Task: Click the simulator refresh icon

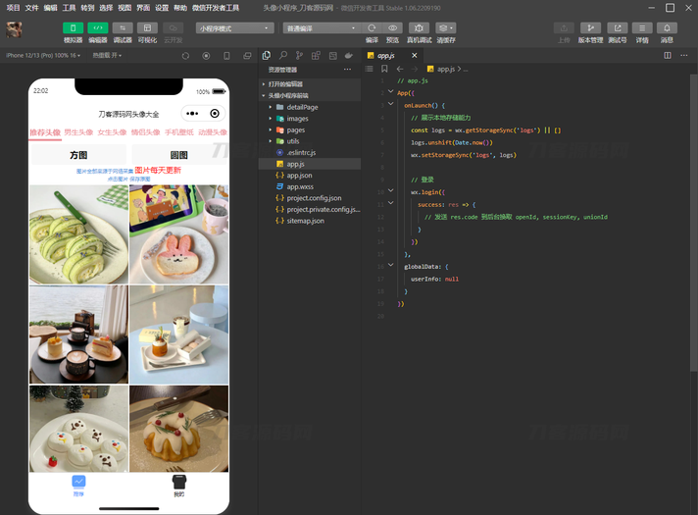Action: click(x=187, y=56)
